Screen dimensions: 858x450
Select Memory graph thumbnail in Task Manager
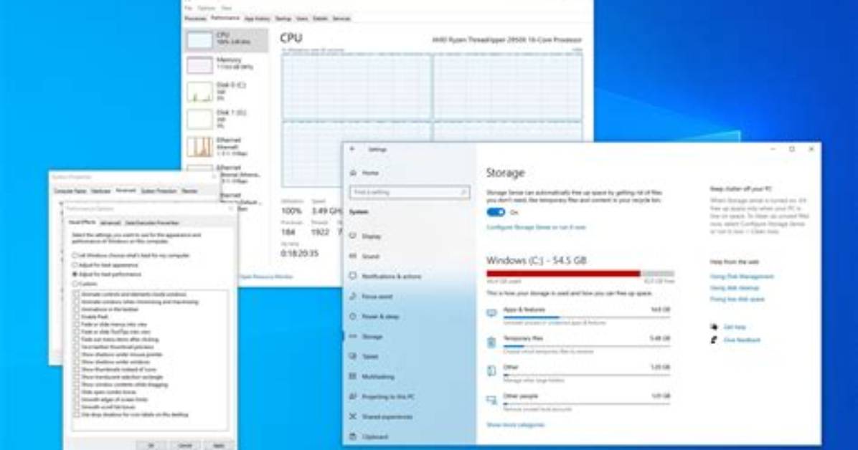coord(199,65)
